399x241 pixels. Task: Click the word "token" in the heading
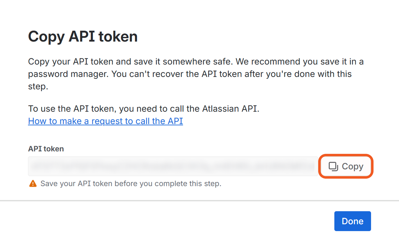click(x=118, y=37)
